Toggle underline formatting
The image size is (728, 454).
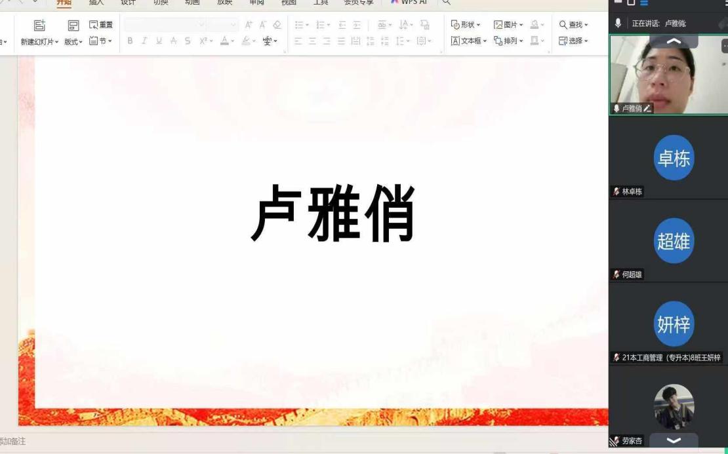[x=159, y=41]
